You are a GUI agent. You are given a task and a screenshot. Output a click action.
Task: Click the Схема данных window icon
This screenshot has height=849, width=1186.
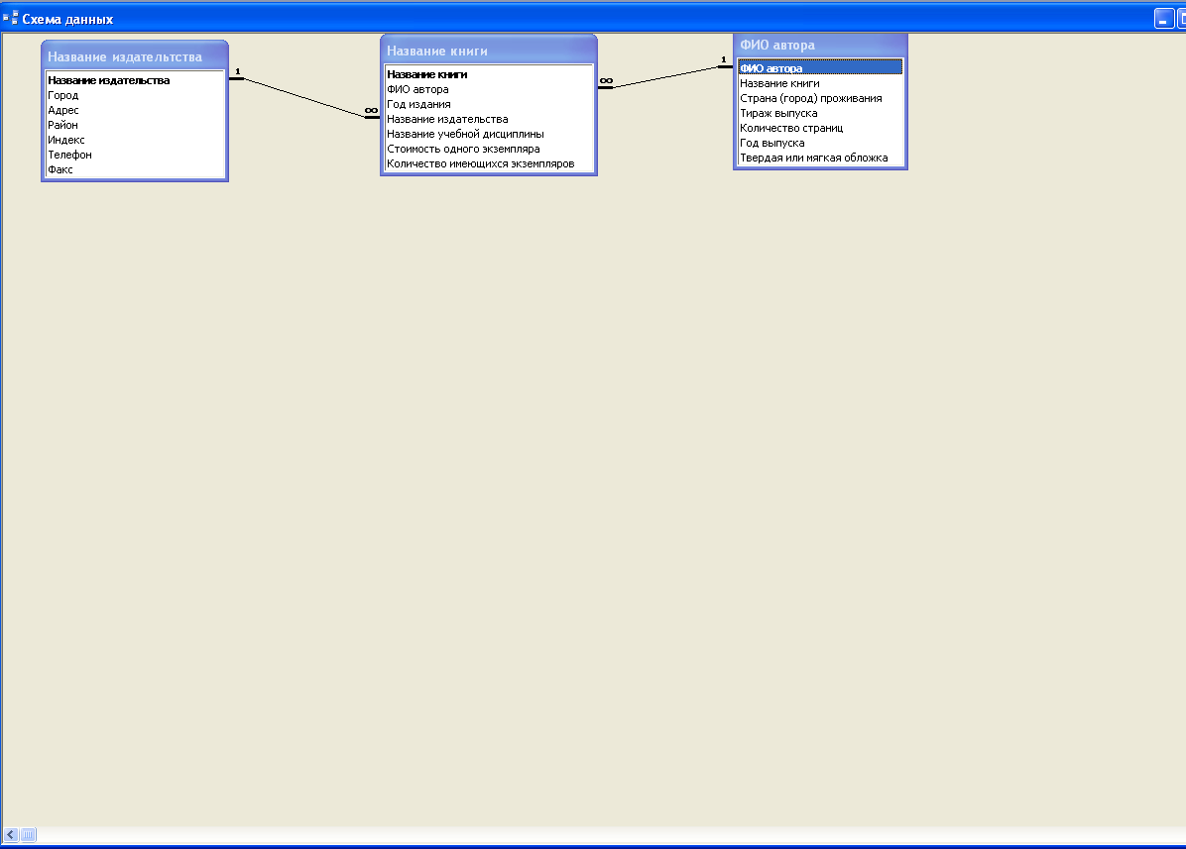11,18
